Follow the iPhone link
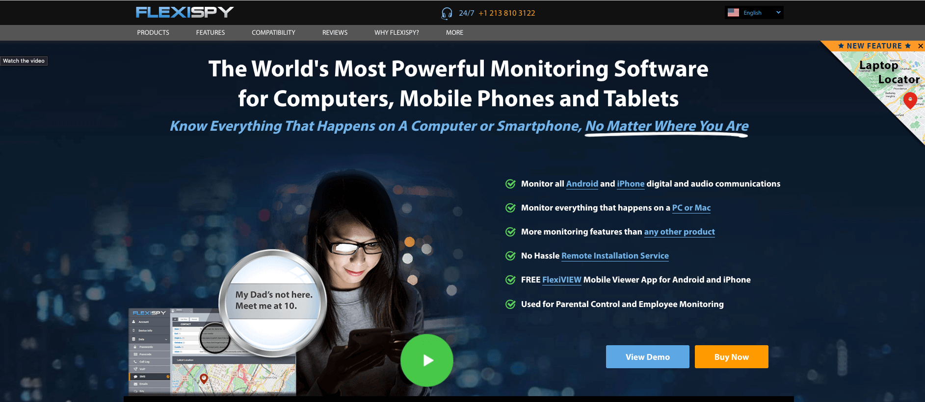Screen dimensions: 925x402 pyautogui.click(x=631, y=184)
